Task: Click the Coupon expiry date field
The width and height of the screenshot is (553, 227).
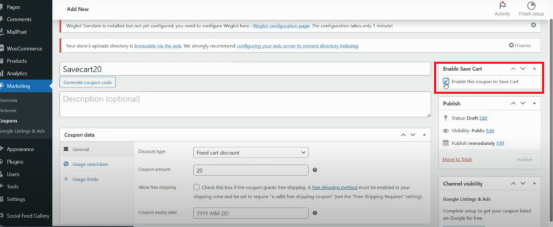Action: pyautogui.click(x=251, y=213)
